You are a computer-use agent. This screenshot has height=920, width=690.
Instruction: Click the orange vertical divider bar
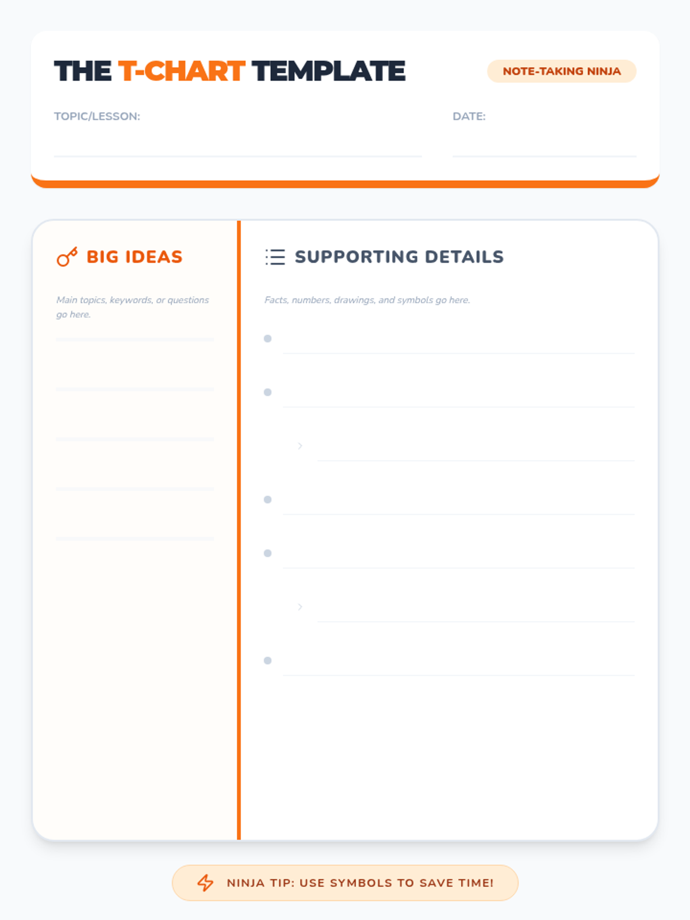tap(239, 529)
